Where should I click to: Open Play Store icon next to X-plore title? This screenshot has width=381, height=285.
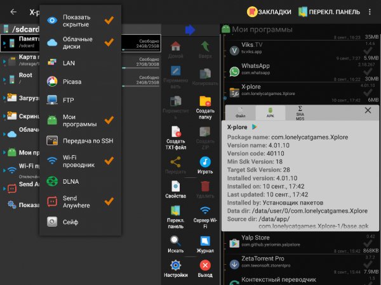[255, 127]
